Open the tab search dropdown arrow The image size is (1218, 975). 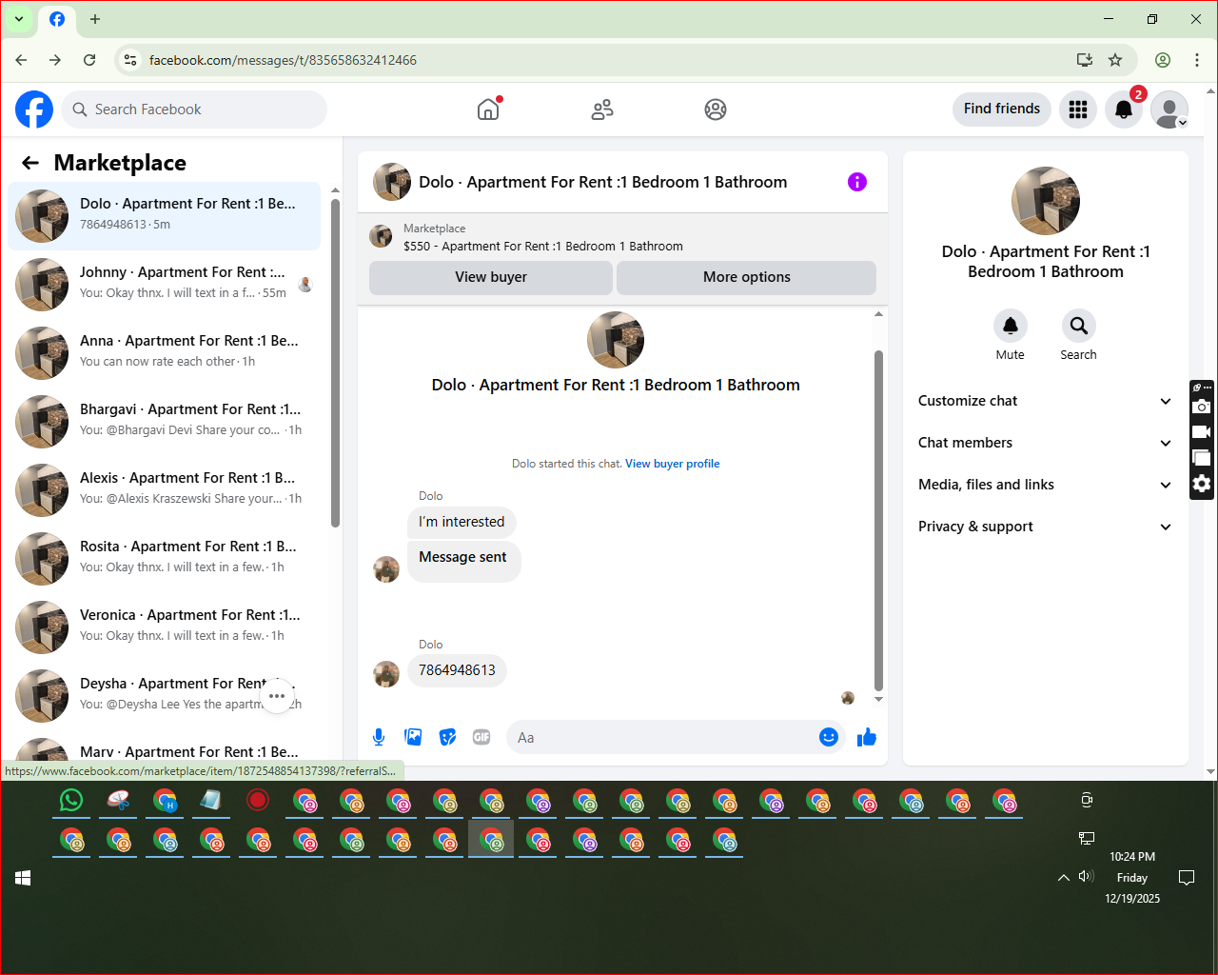coord(18,19)
